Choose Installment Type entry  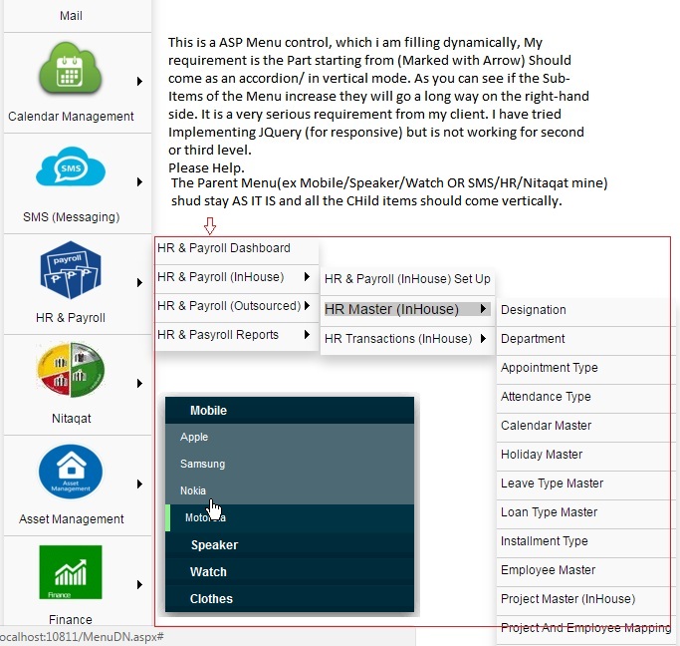pyautogui.click(x=585, y=541)
